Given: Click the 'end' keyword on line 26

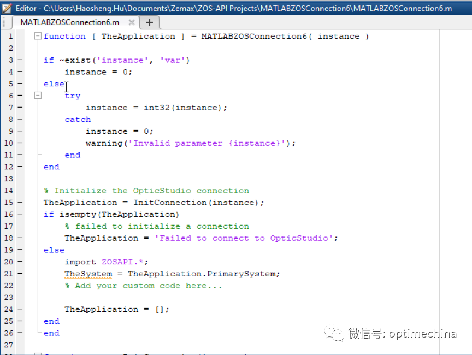Looking at the screenshot, I should coord(51,333).
